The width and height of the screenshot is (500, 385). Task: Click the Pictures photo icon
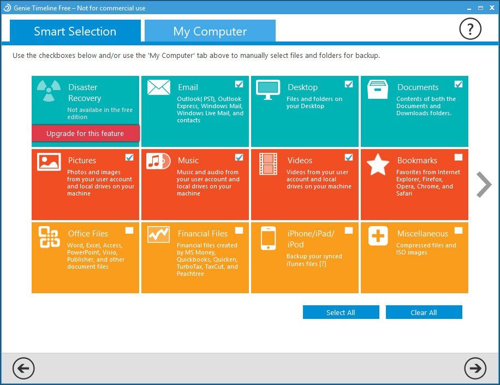pyautogui.click(x=49, y=161)
